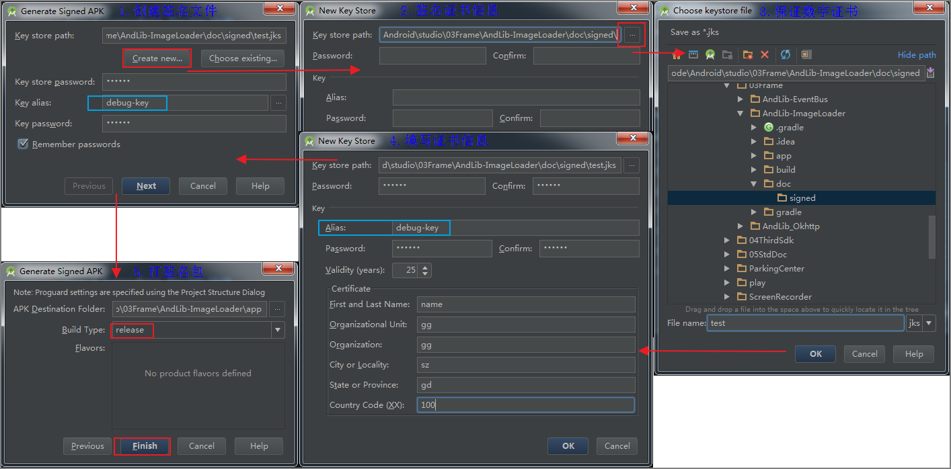Open key alias chooser button next to debug-key

click(x=278, y=103)
